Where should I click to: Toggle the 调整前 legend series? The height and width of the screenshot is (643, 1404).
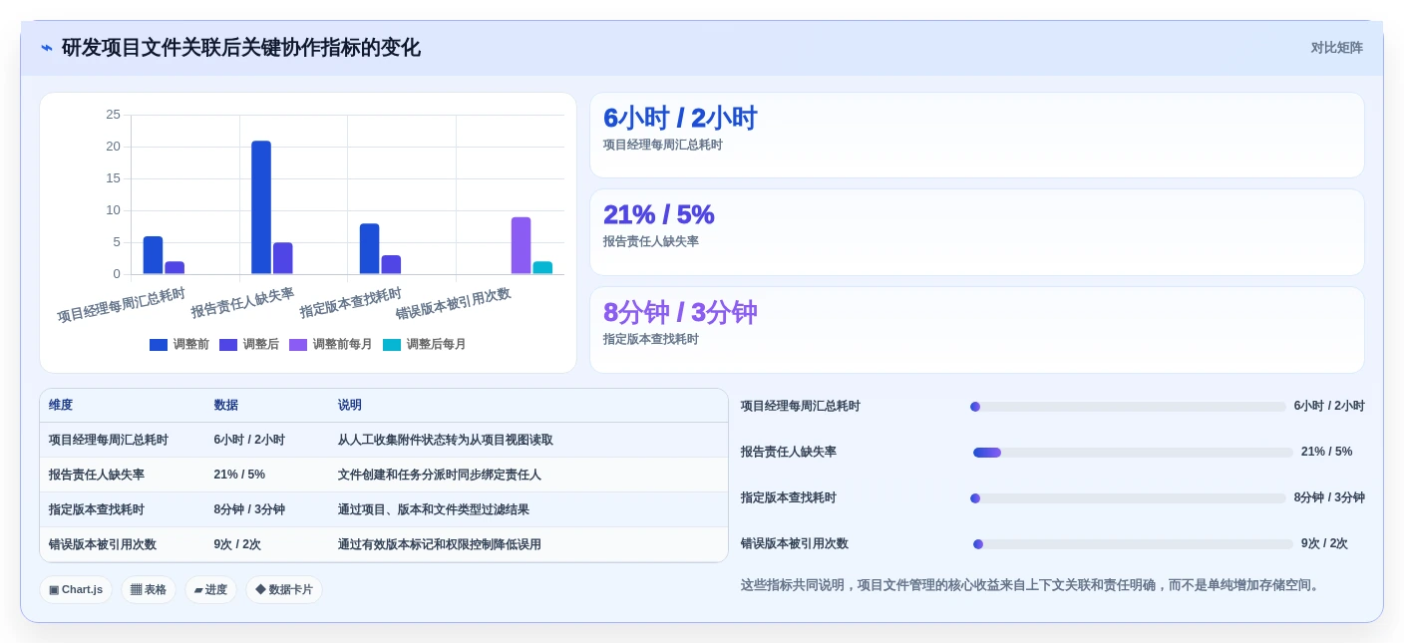pyautogui.click(x=179, y=344)
